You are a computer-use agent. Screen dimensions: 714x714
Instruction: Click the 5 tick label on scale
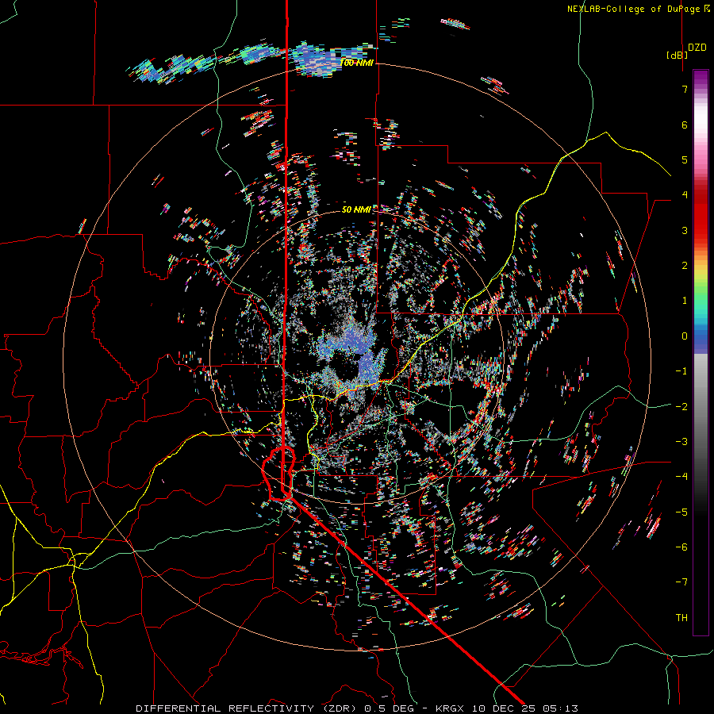coord(685,159)
